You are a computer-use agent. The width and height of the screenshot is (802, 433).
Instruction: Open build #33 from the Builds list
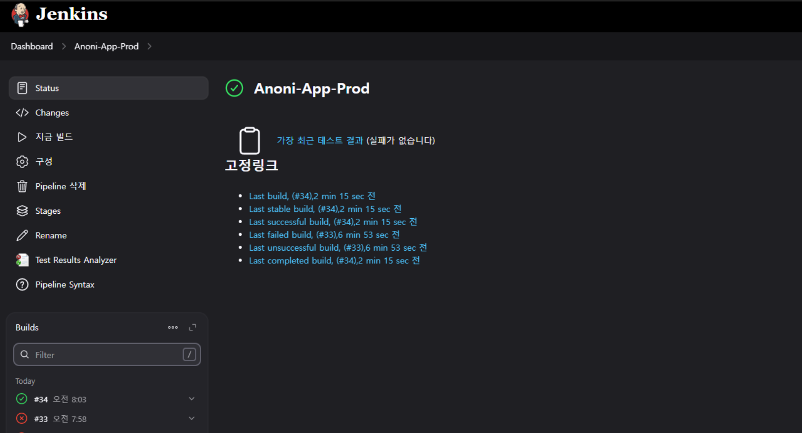(x=41, y=419)
